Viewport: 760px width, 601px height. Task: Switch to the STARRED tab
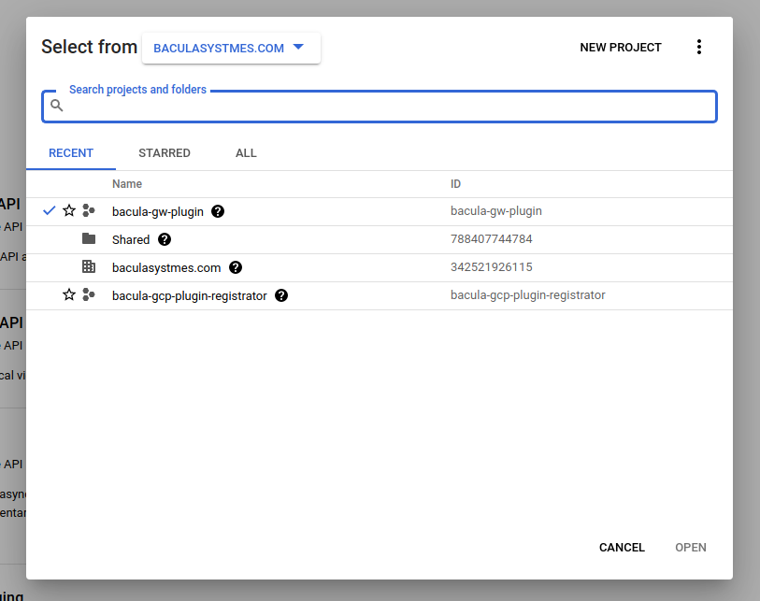165,153
